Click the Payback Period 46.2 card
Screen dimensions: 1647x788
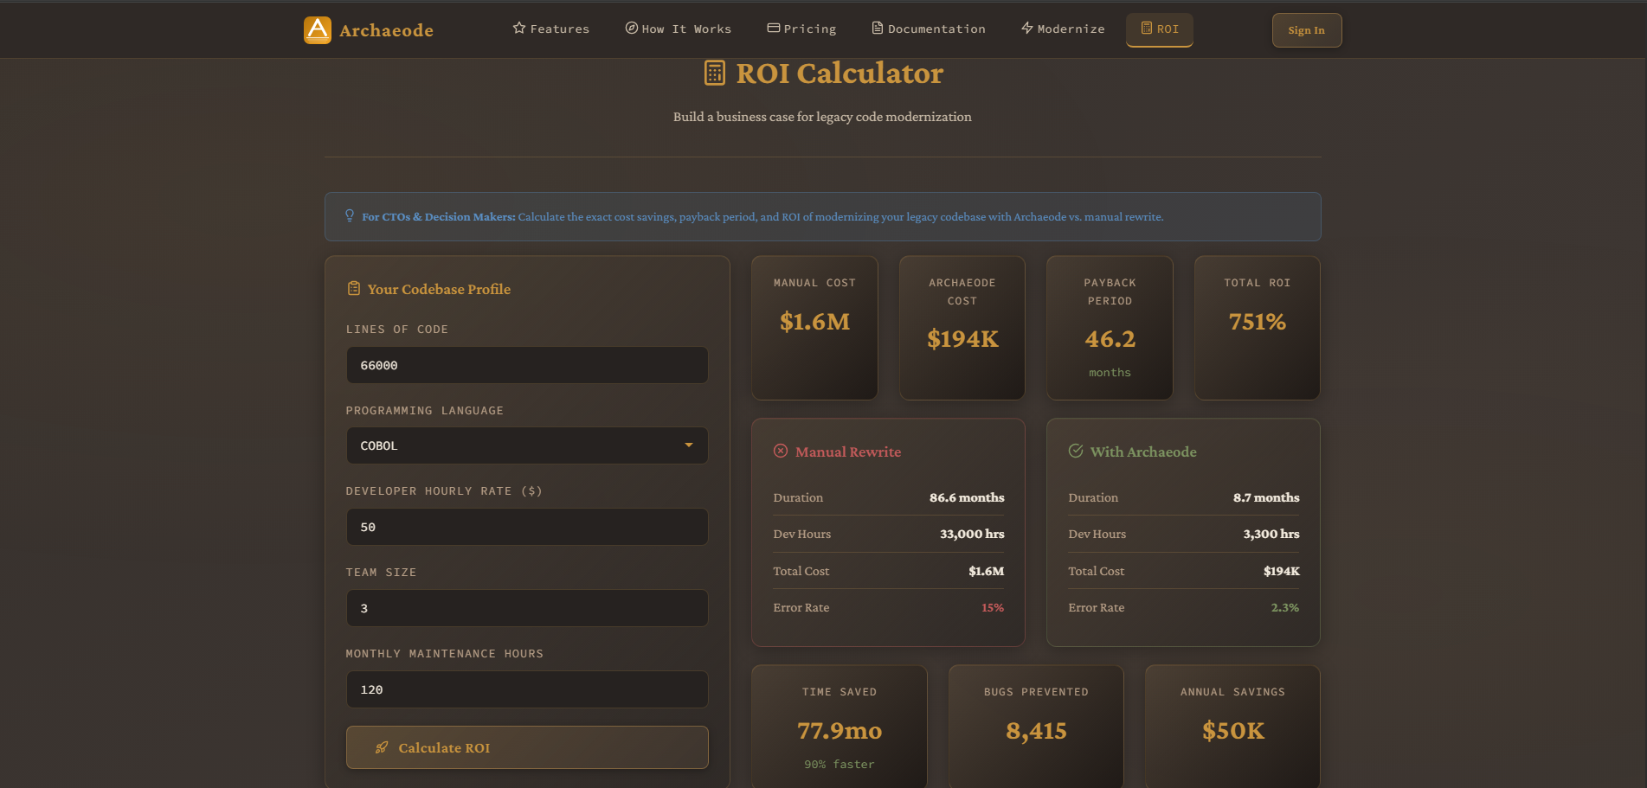click(x=1110, y=328)
